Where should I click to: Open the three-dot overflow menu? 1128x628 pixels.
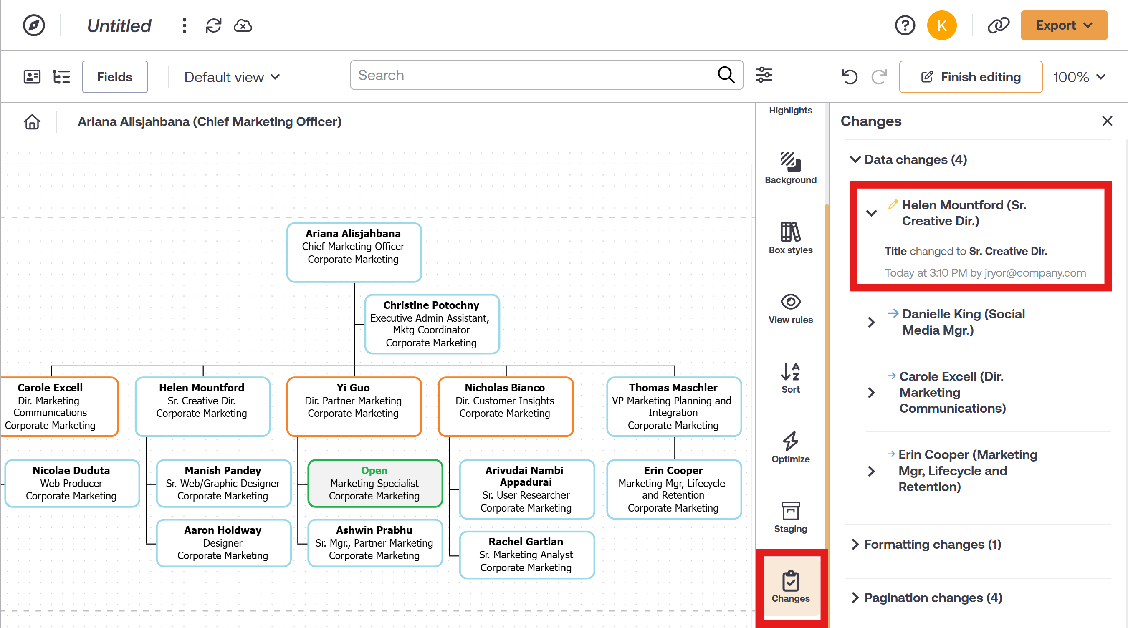(184, 25)
